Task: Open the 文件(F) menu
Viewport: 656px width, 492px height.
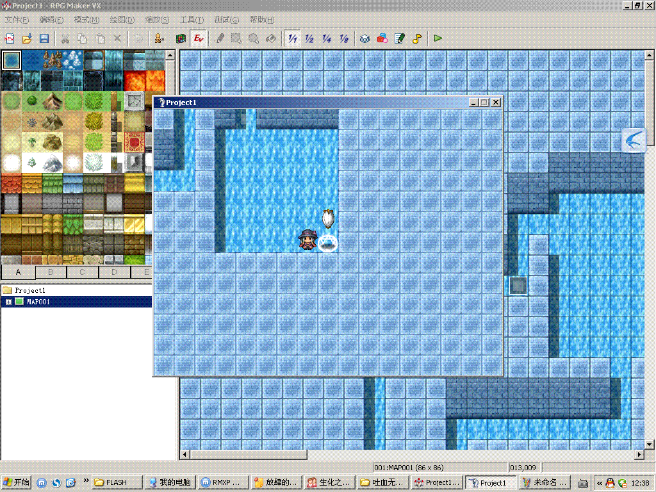Action: [17, 20]
